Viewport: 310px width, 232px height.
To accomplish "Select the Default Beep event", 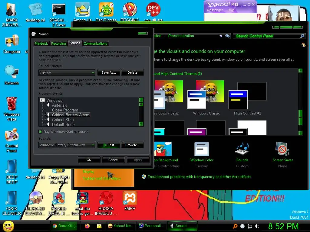I will [63, 124].
